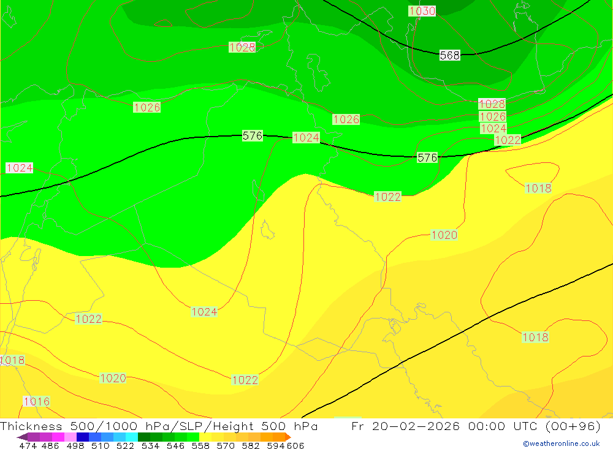The width and height of the screenshot is (613, 449).
Task: Click legend value 486
Action: (x=50, y=445)
